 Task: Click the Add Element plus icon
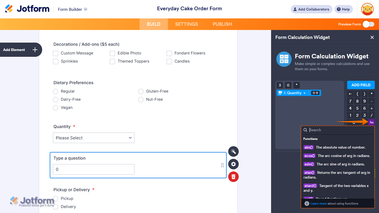click(x=34, y=49)
